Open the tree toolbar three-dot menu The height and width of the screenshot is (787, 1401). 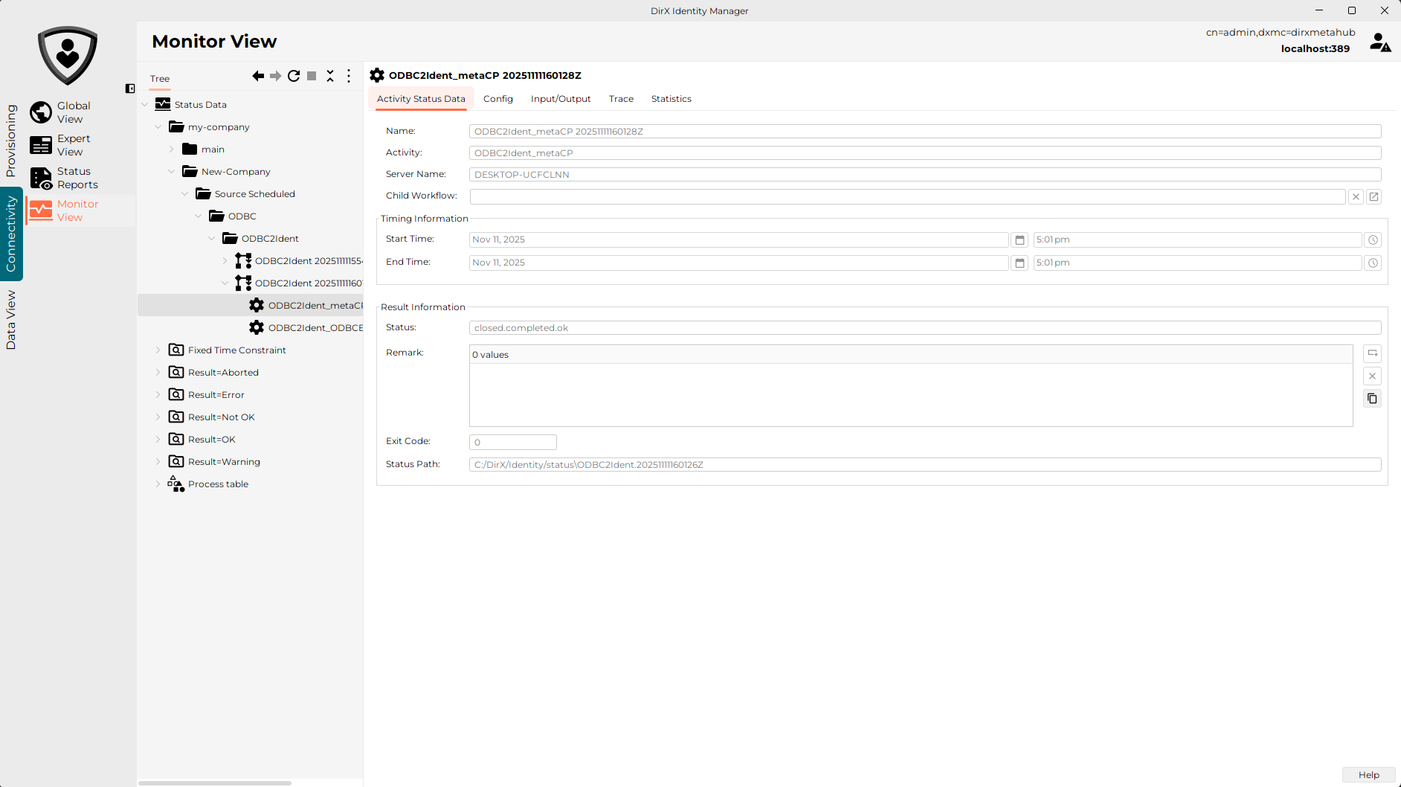[349, 76]
